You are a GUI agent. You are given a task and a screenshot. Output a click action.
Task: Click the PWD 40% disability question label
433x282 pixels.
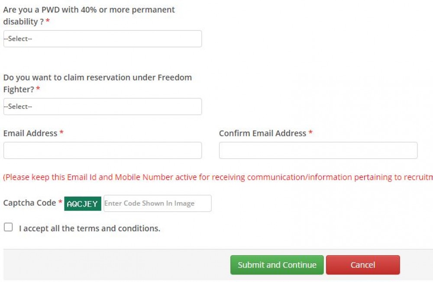89,15
